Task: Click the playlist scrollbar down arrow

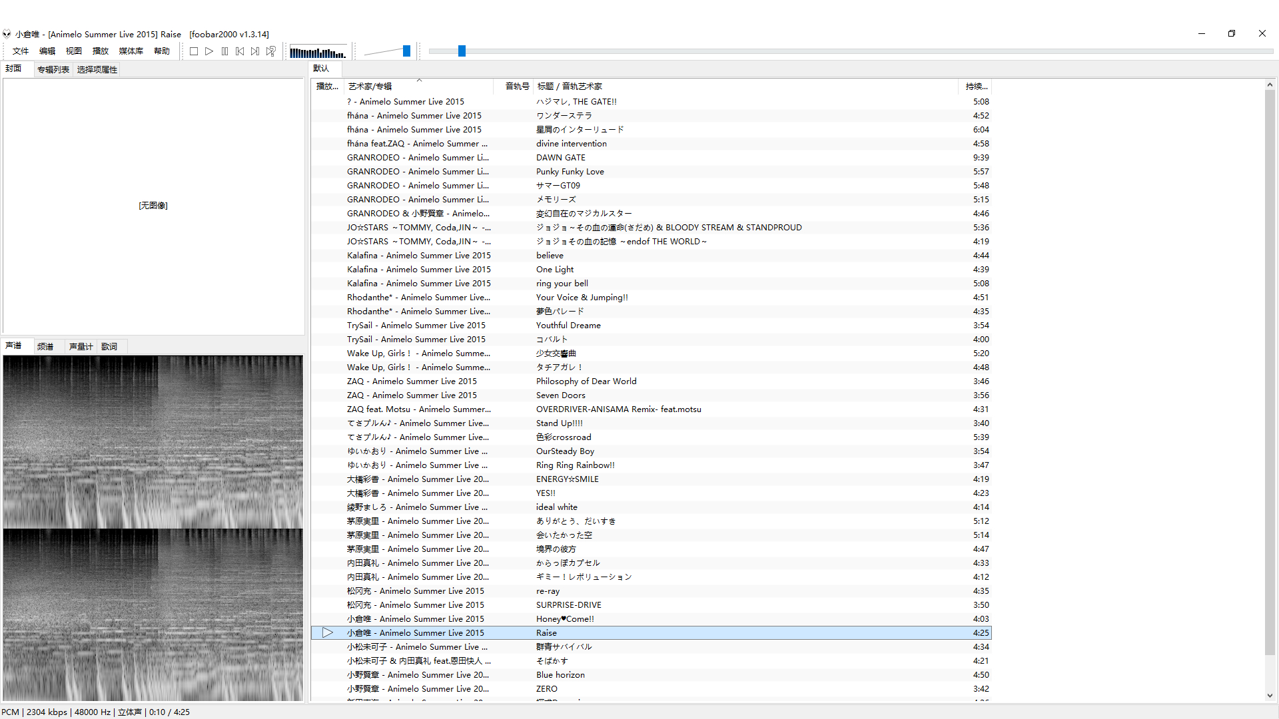Action: click(x=1270, y=696)
